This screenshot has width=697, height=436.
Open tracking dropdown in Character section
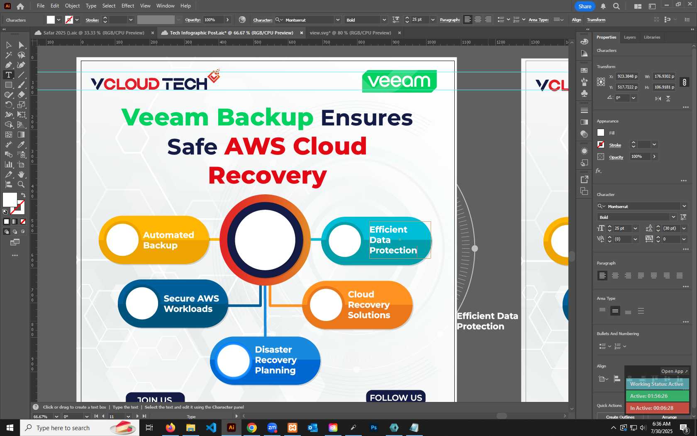pos(684,239)
